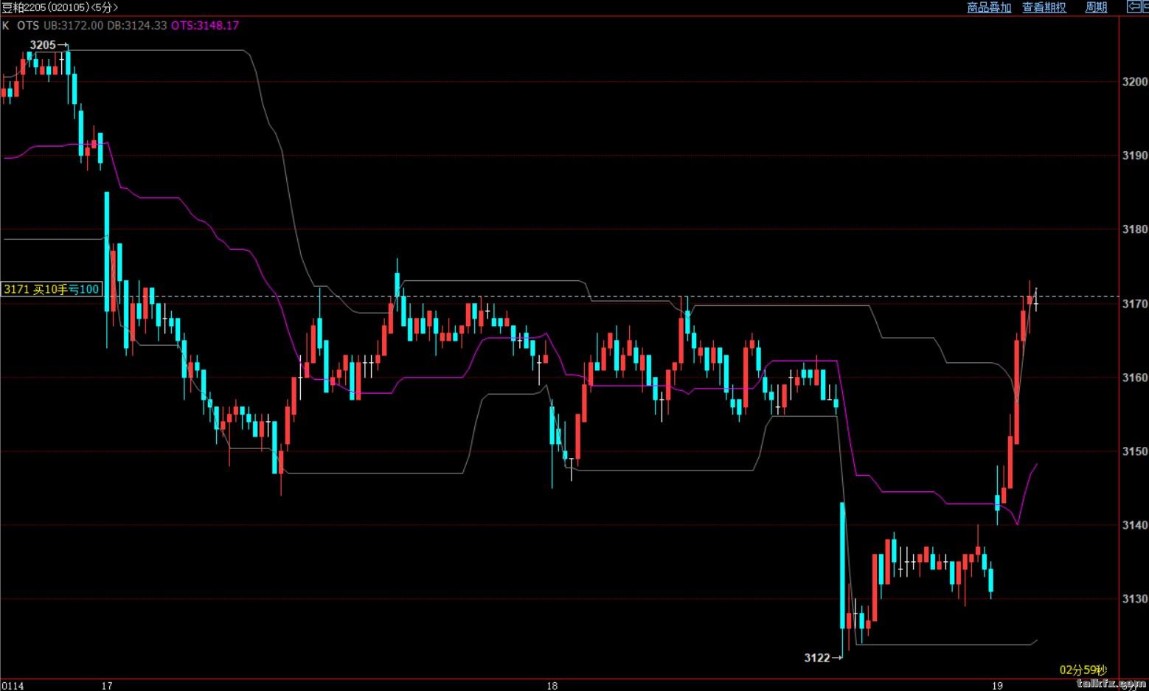Click the 3170 price axis label
Viewport: 1149px width, 691px height.
[x=1134, y=304]
